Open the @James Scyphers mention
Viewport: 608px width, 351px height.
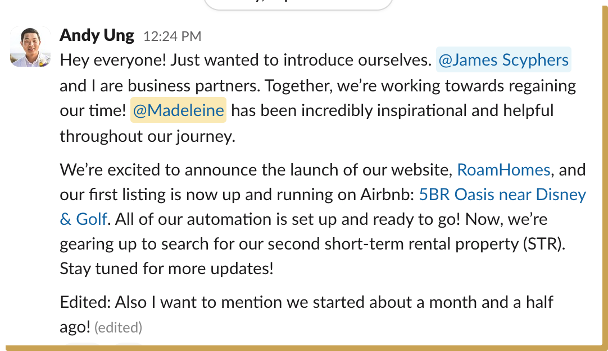503,60
